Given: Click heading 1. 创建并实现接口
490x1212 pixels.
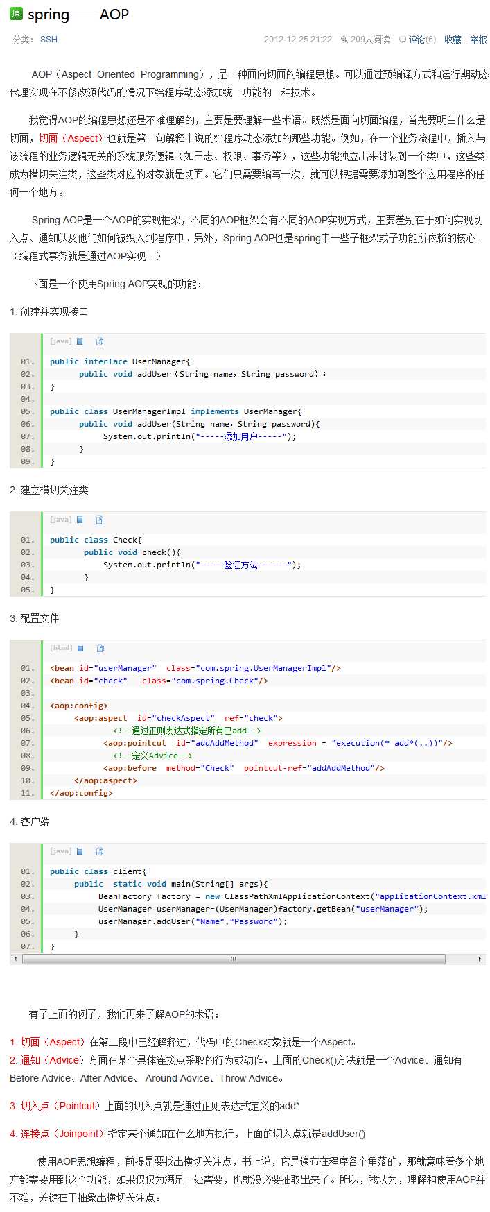Looking at the screenshot, I should pyautogui.click(x=49, y=311).
